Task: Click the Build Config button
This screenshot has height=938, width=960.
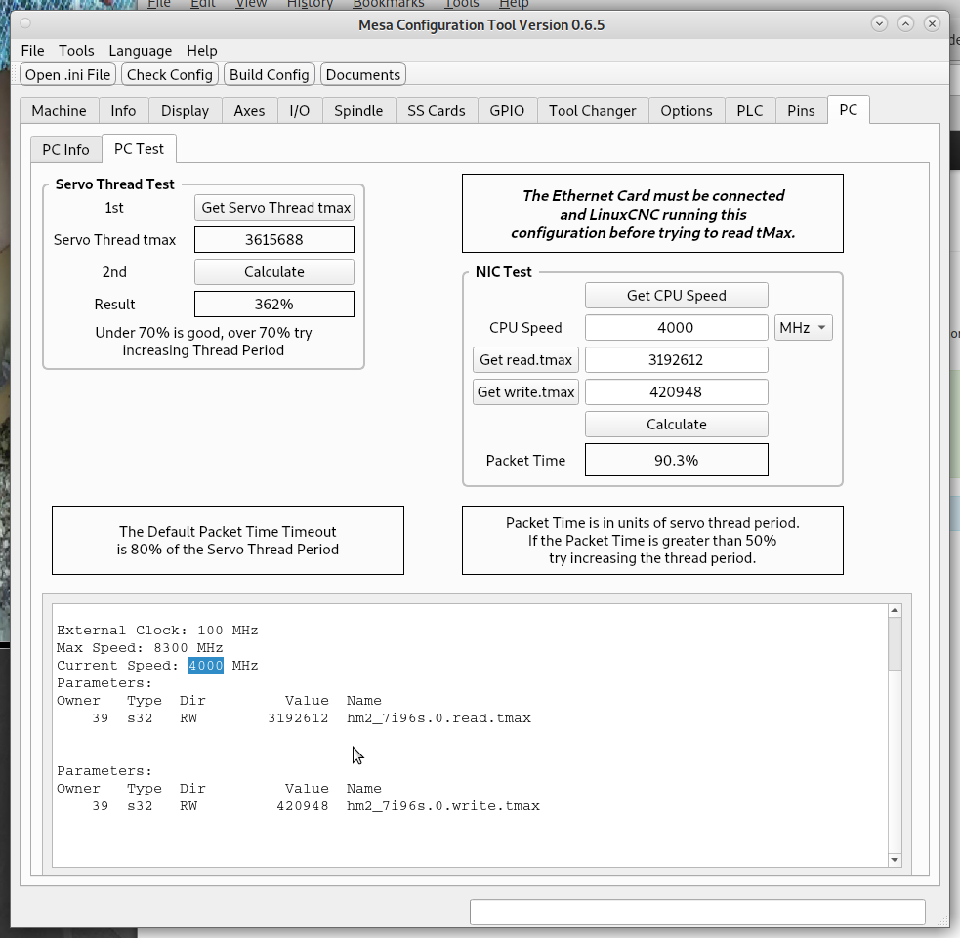Action: coord(269,74)
